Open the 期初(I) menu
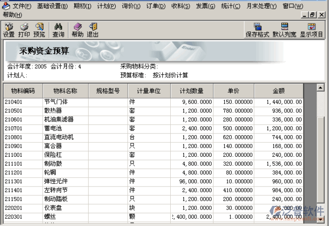Viewport: 329px width, 226px height. tap(83, 6)
